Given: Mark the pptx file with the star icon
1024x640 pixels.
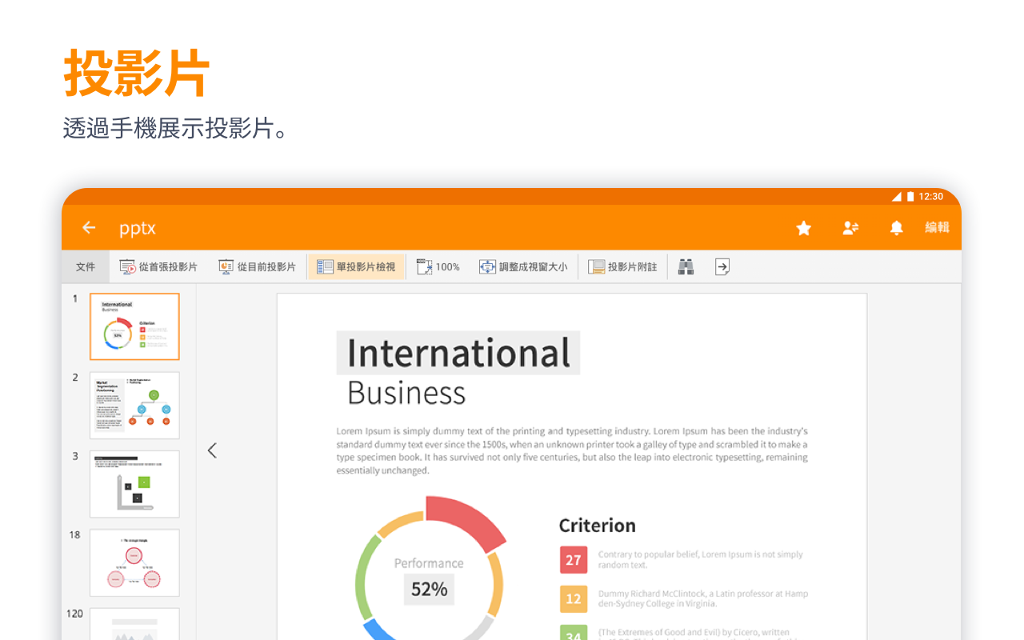Looking at the screenshot, I should coord(804,228).
